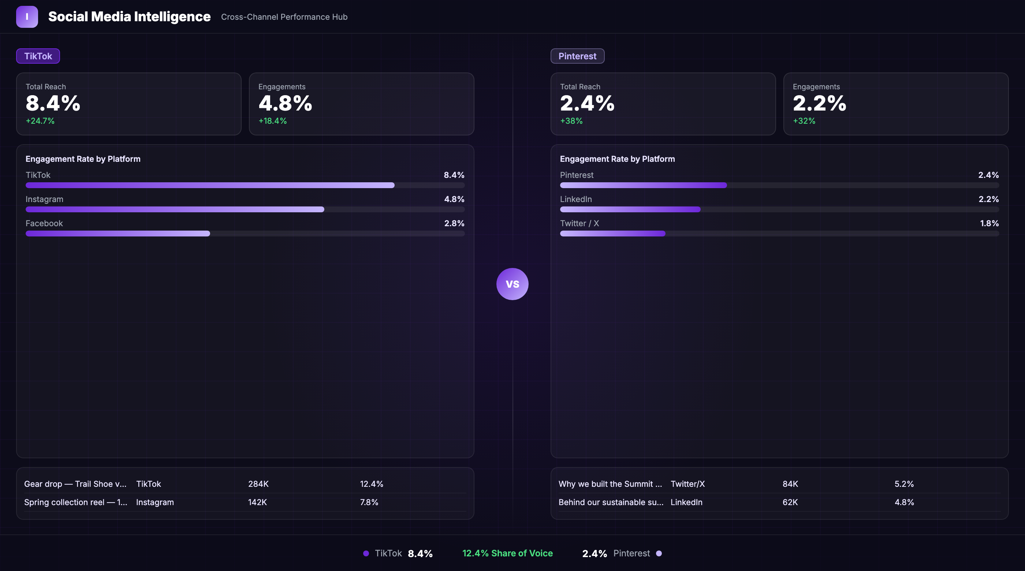
Task: Click the 7.8% engagement cell
Action: point(369,503)
